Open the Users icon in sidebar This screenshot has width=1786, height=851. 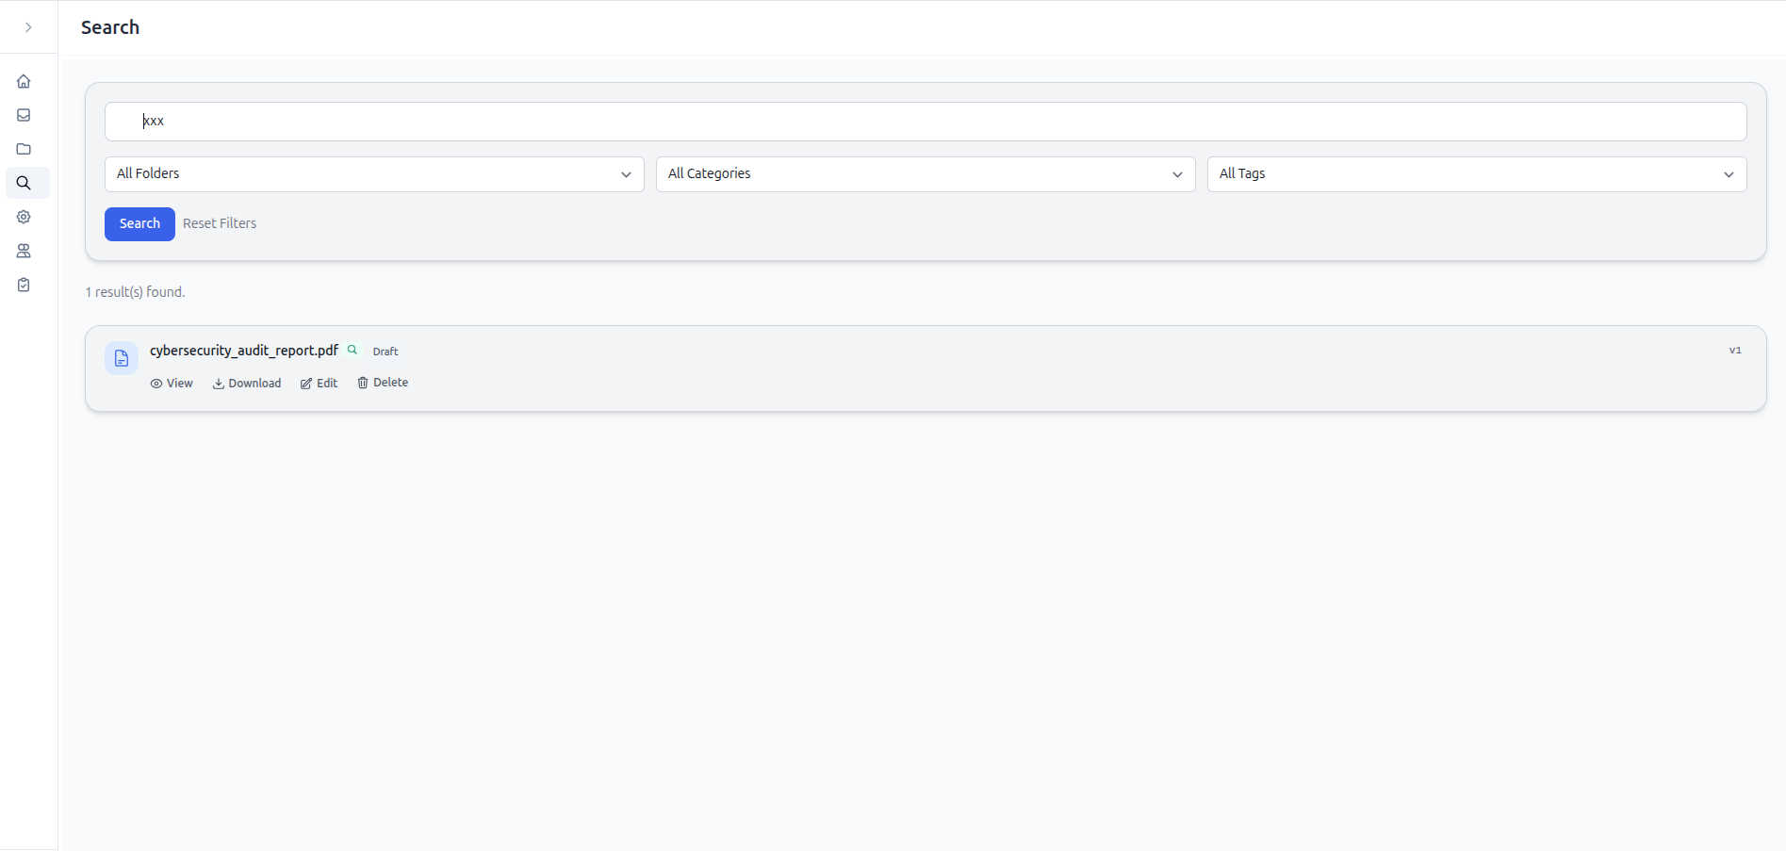(x=24, y=251)
